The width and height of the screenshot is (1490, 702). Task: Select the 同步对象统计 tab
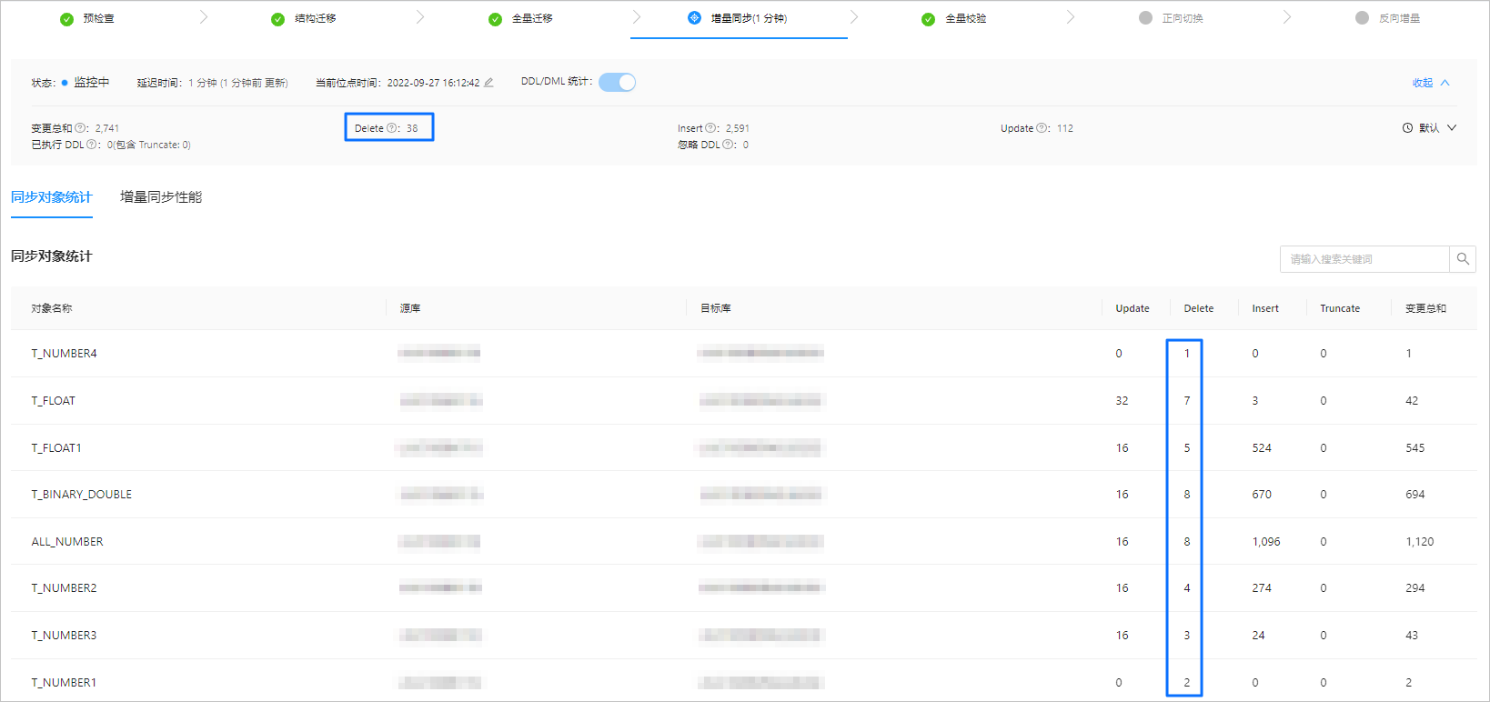pos(52,197)
